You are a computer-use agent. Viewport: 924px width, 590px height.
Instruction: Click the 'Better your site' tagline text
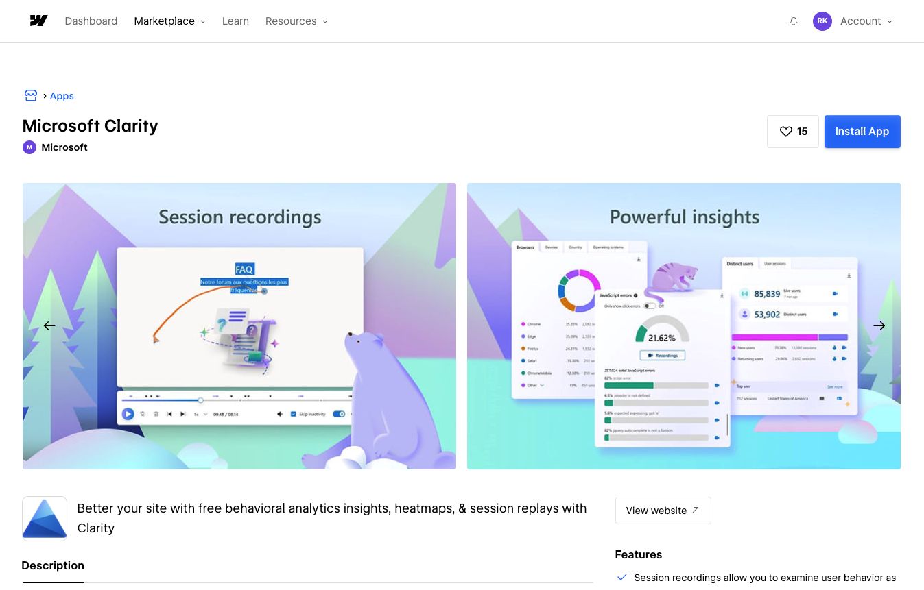(332, 518)
